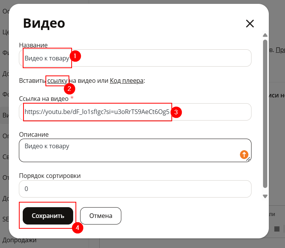Open the Допродажи sidebar item
This screenshot has height=248, width=285.
click(x=19, y=240)
